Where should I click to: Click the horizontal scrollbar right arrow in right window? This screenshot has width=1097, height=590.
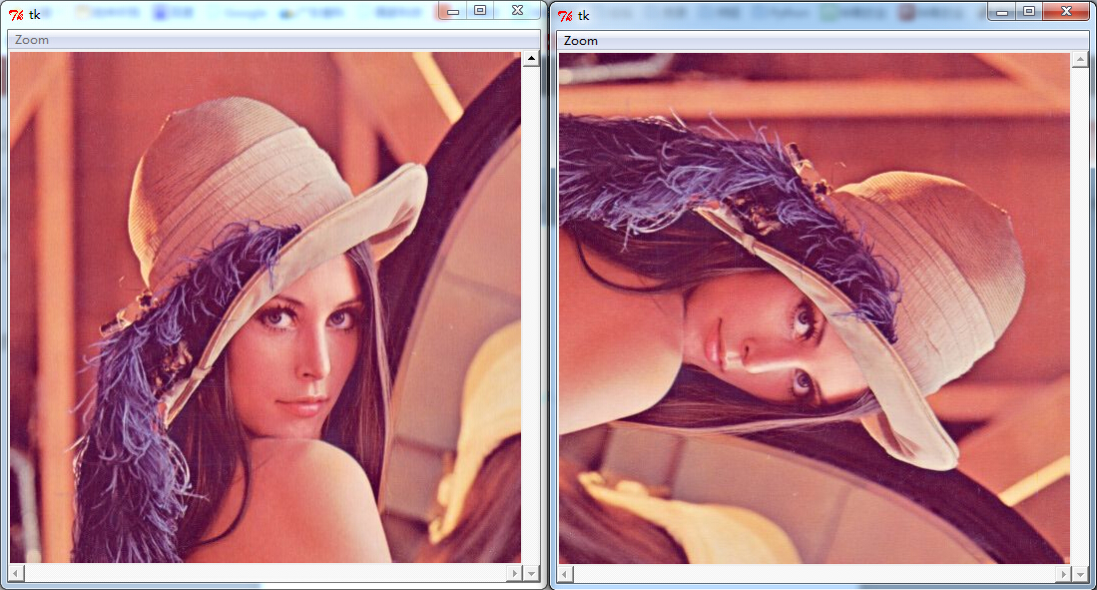point(1063,575)
